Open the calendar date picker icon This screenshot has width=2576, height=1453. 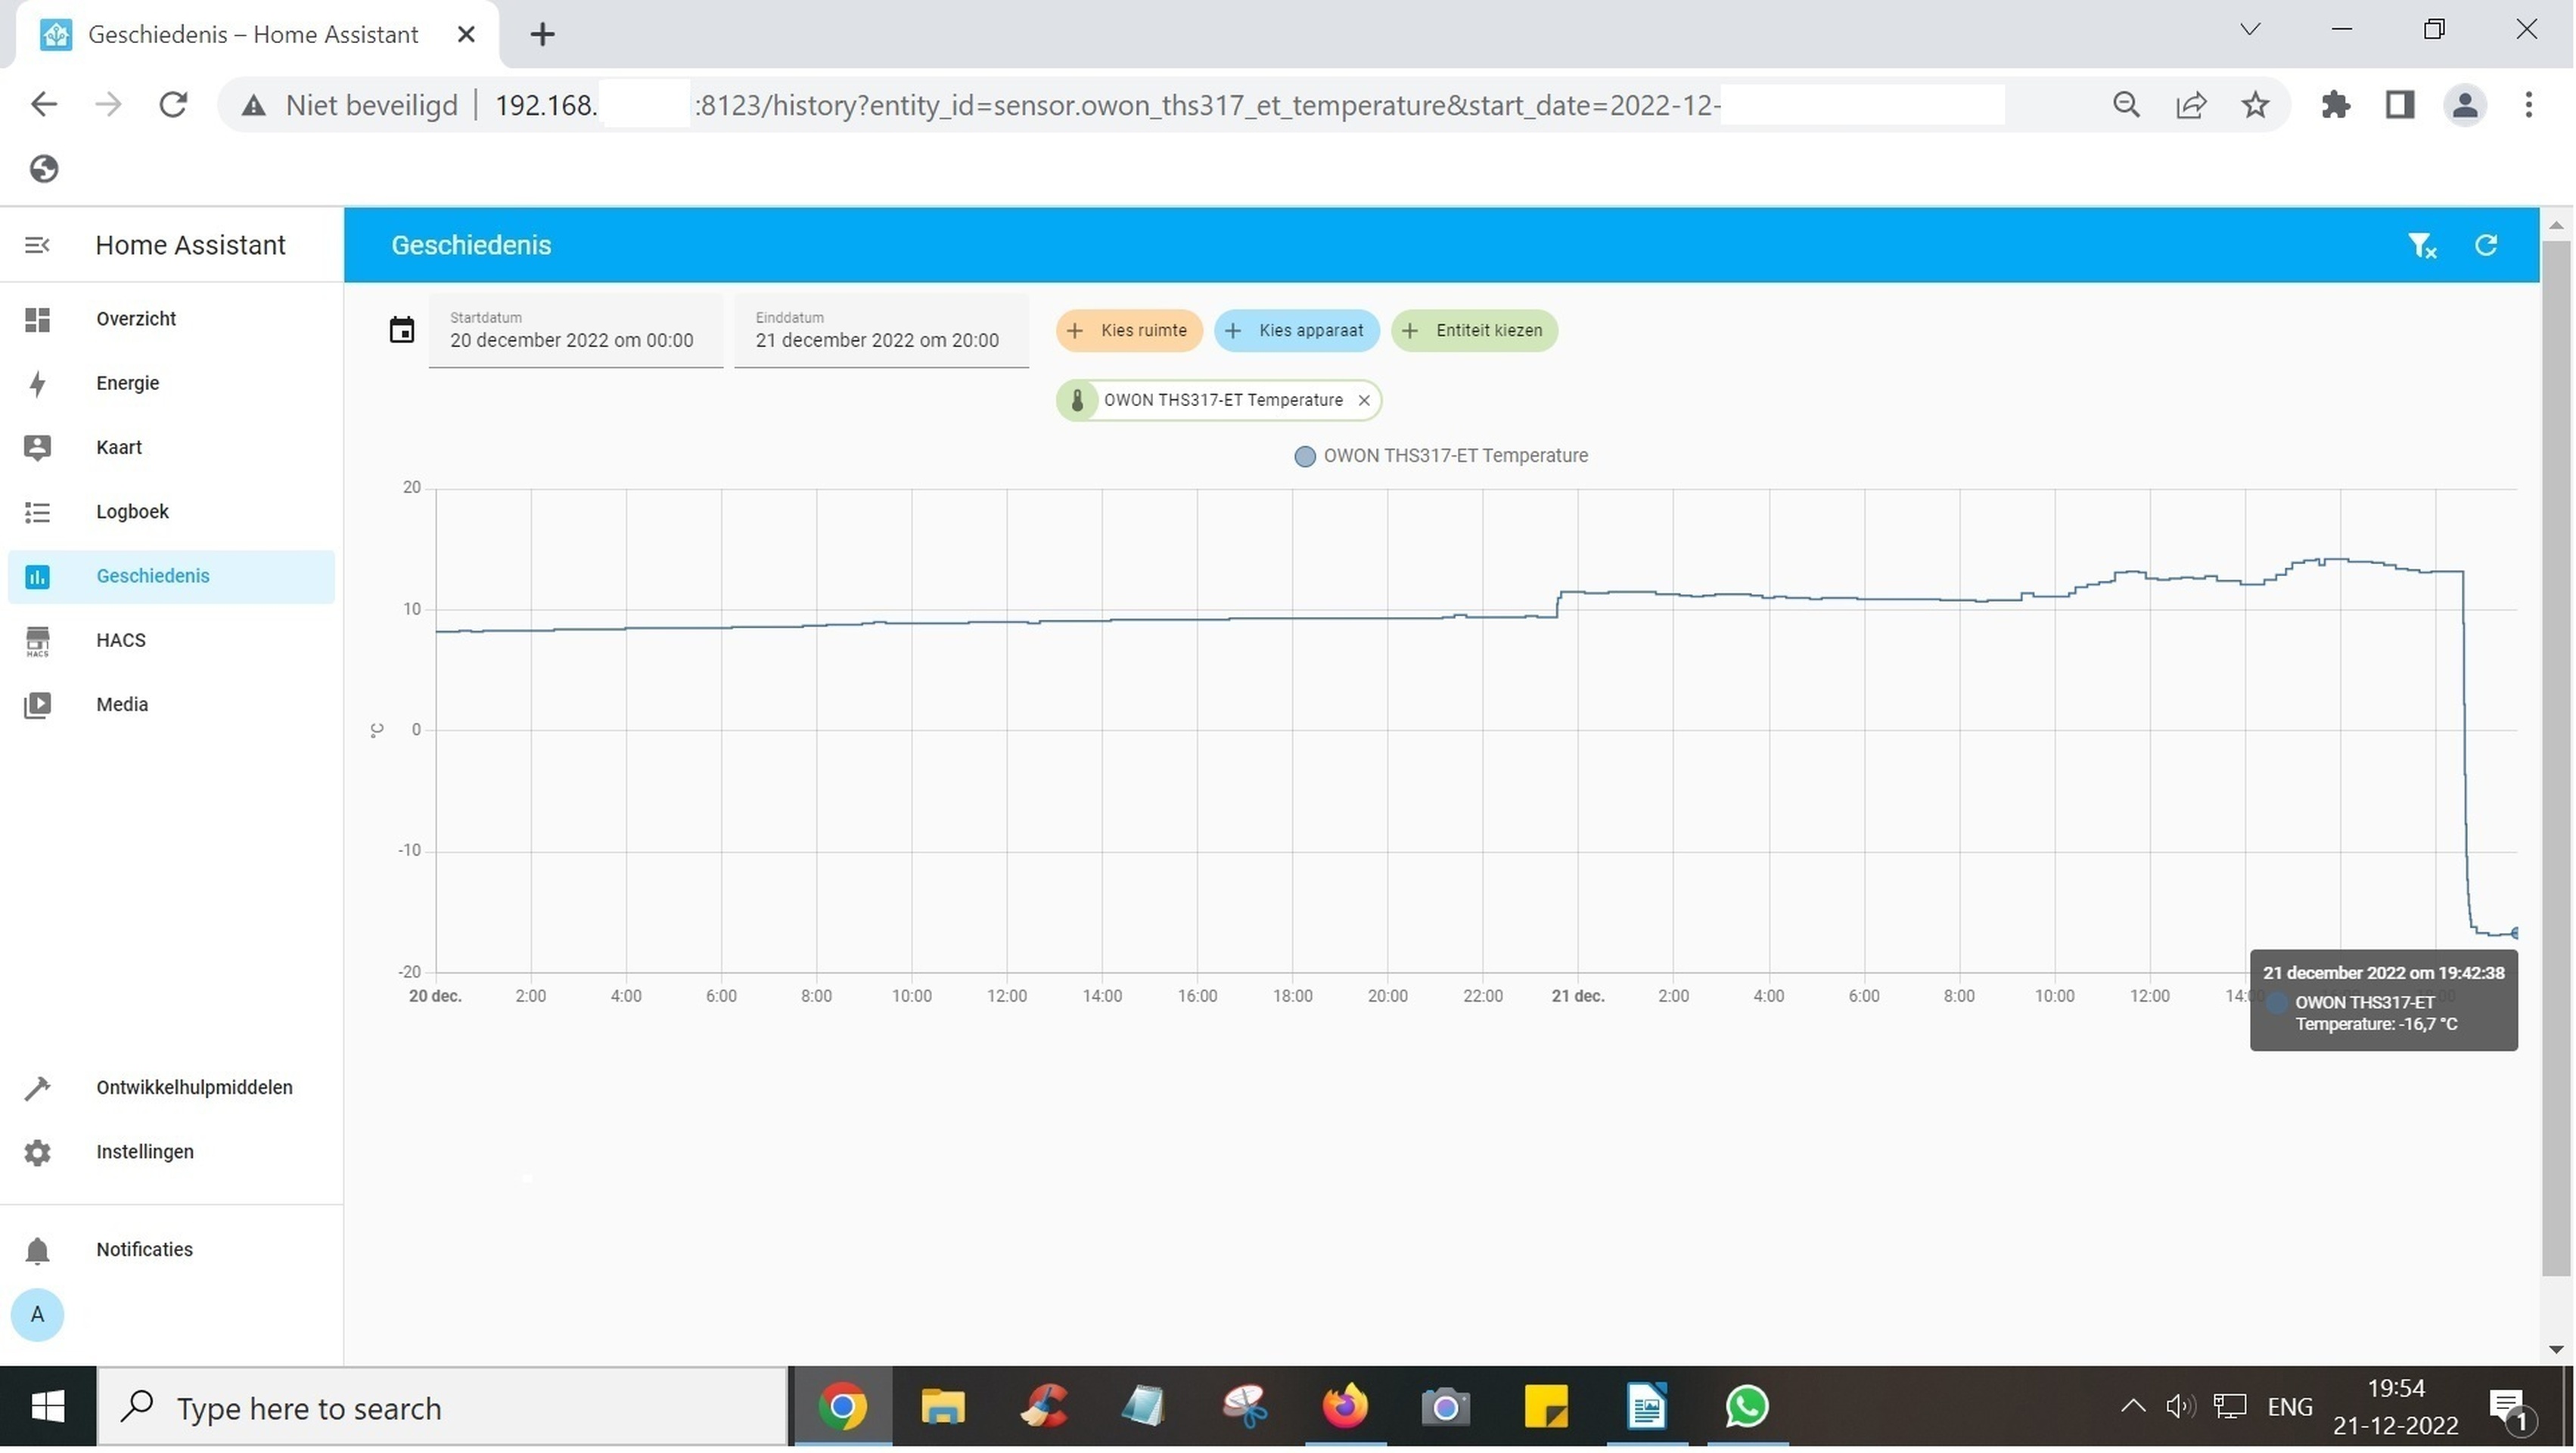click(x=402, y=330)
